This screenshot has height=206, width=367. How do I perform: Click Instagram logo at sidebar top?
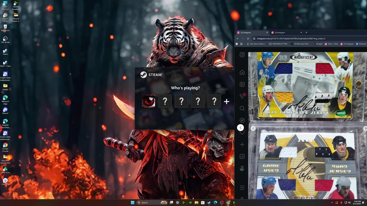coord(242,55)
